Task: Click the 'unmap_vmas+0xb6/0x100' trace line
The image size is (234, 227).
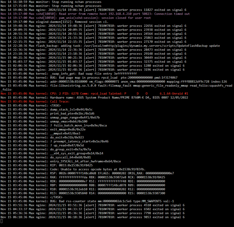Action: click(44, 121)
